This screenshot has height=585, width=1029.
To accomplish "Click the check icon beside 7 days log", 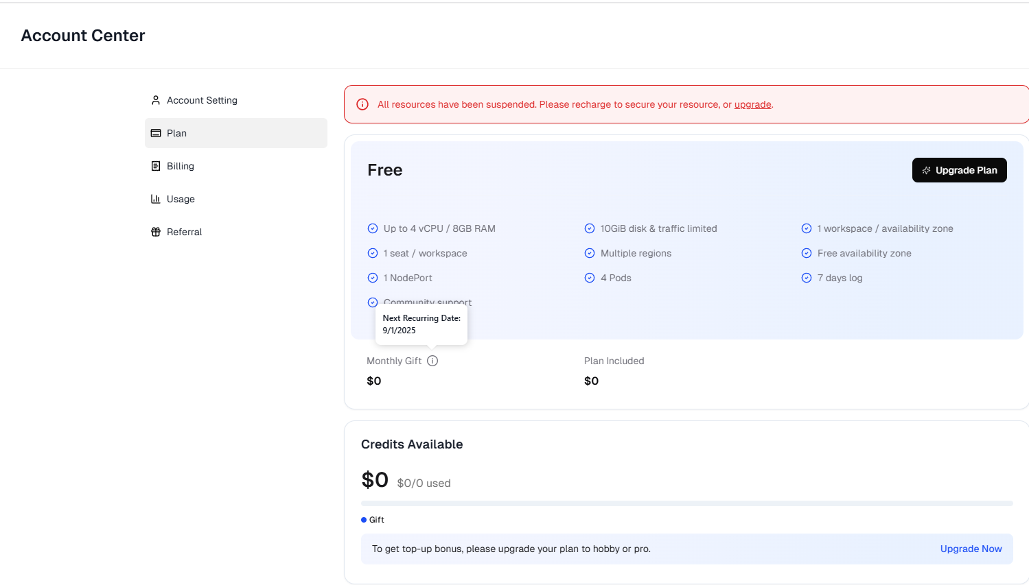I will pos(807,278).
